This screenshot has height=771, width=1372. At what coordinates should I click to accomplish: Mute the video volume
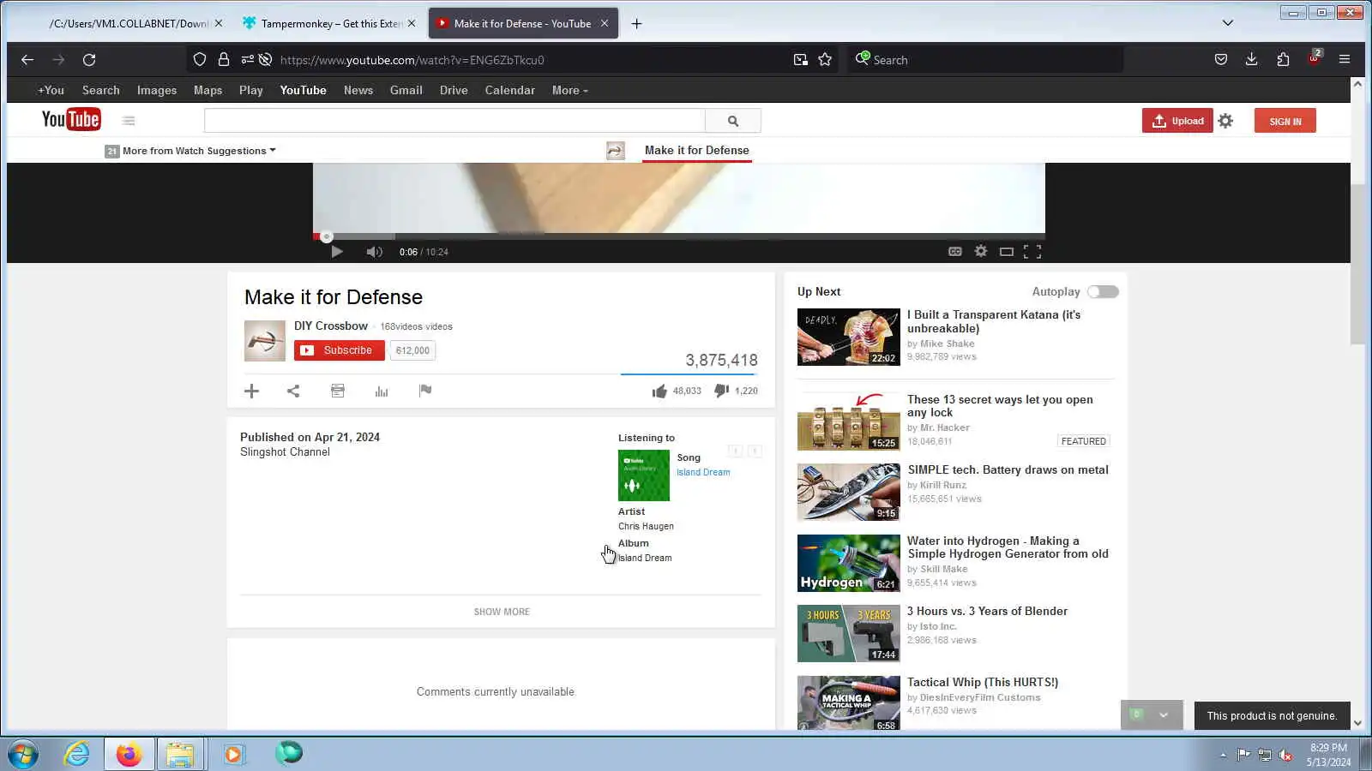point(374,252)
